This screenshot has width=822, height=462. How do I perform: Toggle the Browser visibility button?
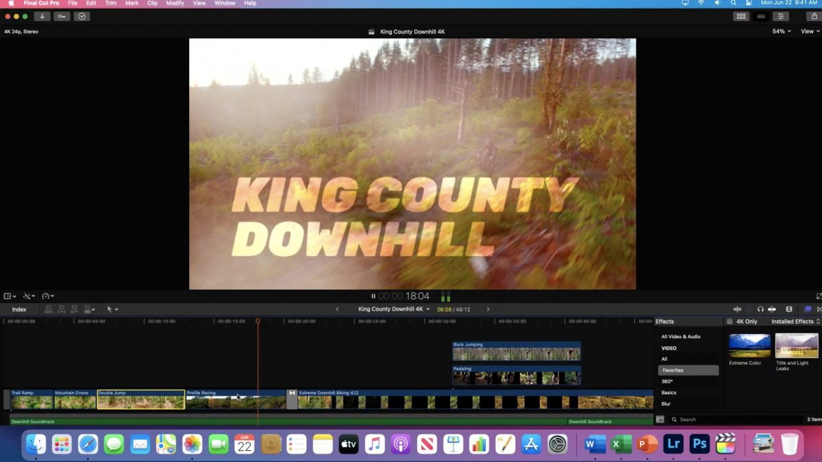(x=740, y=16)
